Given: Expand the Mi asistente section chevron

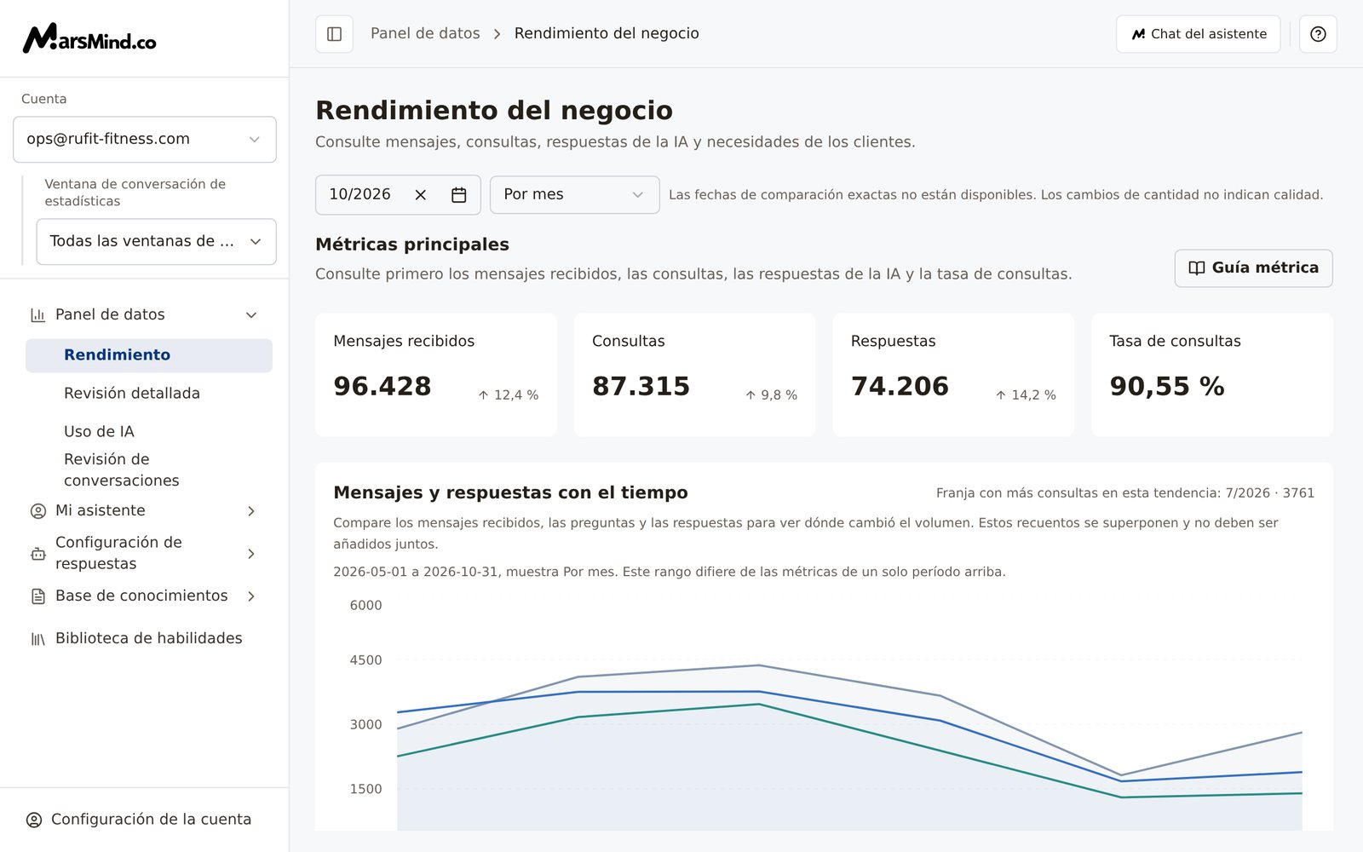Looking at the screenshot, I should point(251,511).
